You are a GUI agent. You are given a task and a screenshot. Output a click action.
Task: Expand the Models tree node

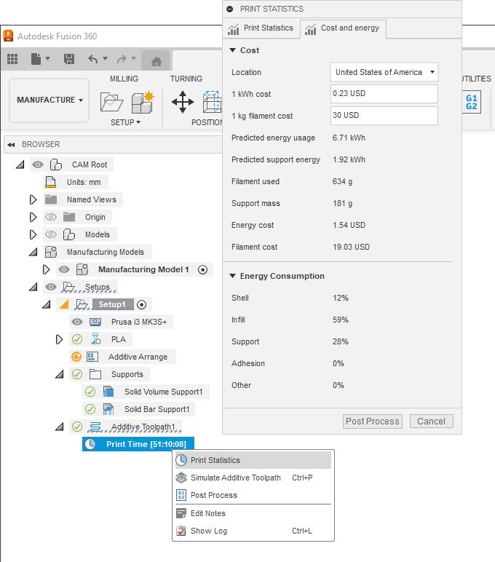pyautogui.click(x=33, y=234)
